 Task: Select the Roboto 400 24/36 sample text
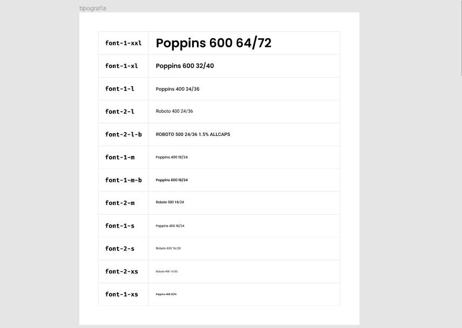tap(174, 111)
